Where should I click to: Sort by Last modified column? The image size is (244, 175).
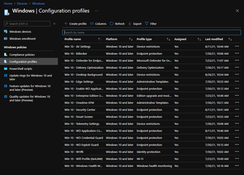pos(230,39)
